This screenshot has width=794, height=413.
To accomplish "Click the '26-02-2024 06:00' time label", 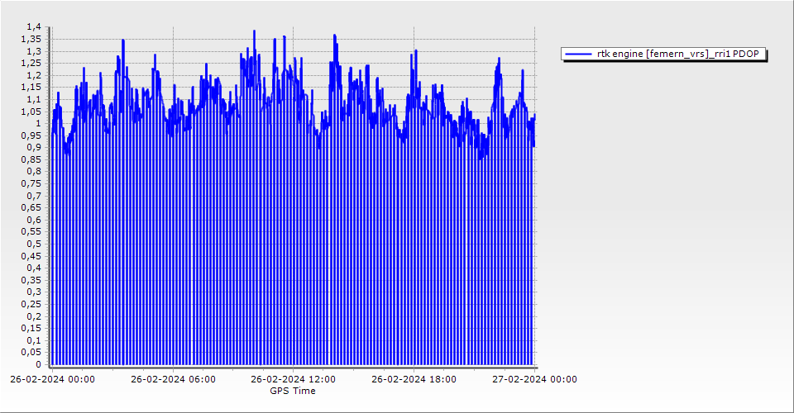I will pos(173,380).
